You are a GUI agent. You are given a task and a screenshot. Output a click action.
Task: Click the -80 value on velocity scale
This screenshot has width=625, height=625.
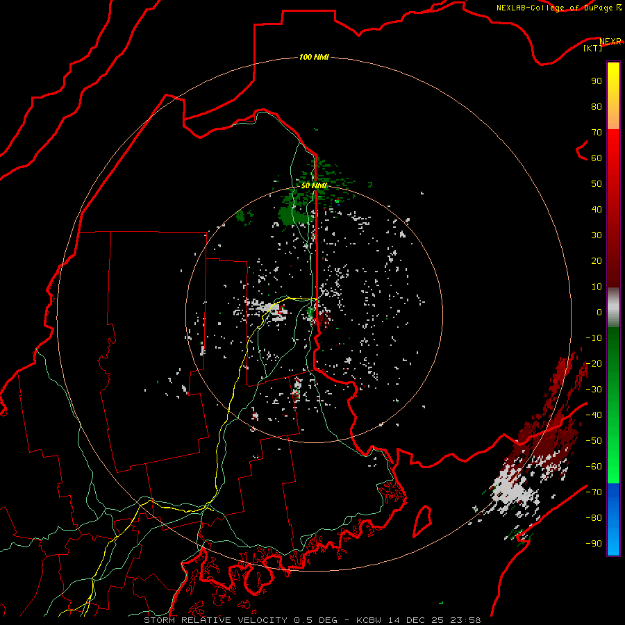(x=594, y=518)
